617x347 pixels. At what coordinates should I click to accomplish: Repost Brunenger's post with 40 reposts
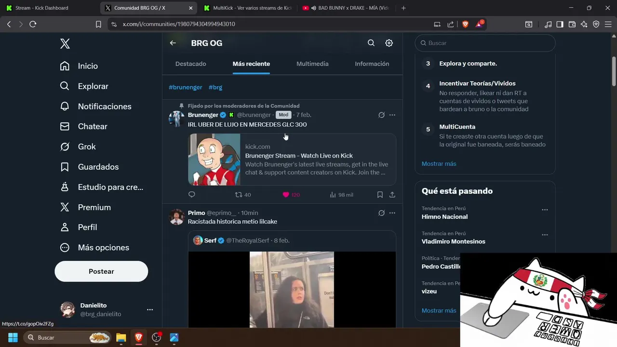coord(243,195)
